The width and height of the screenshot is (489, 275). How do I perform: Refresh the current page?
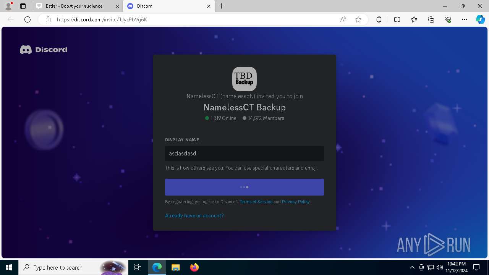(28, 19)
